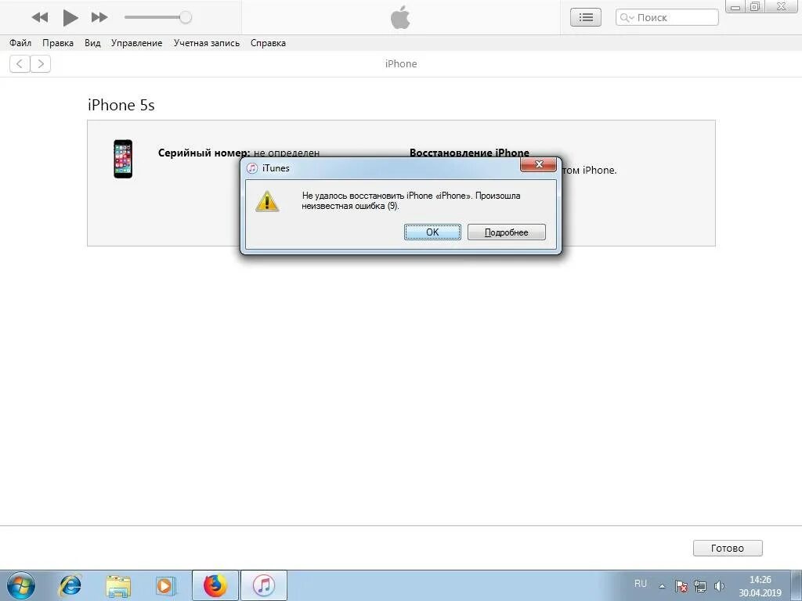Screen dimensions: 802x601
Task: Open the Справка menu
Action: coord(268,43)
